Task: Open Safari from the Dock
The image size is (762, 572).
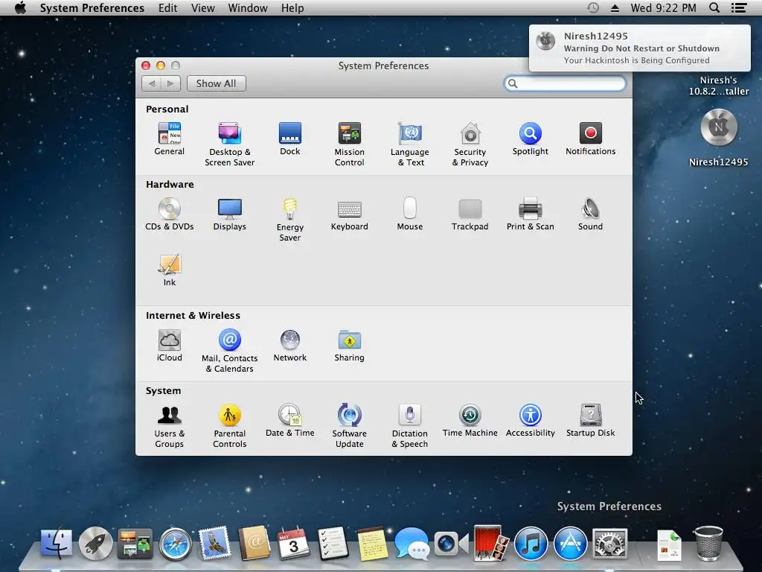Action: pos(175,544)
